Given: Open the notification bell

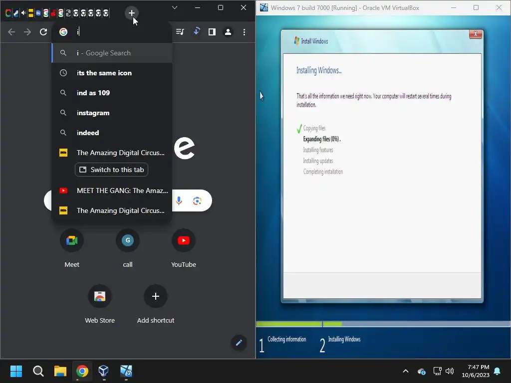Looking at the screenshot, I should pyautogui.click(x=498, y=371).
